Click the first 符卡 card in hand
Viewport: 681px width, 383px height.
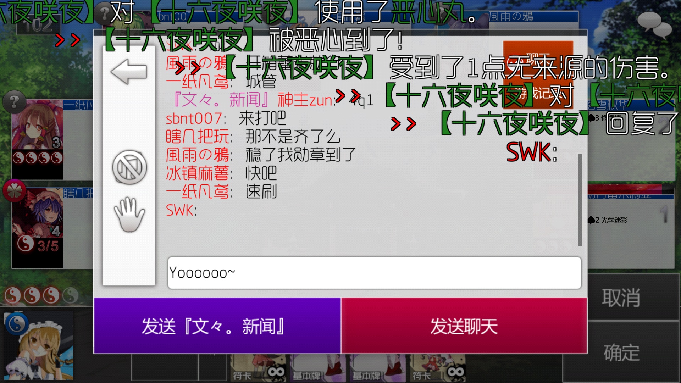(258, 369)
